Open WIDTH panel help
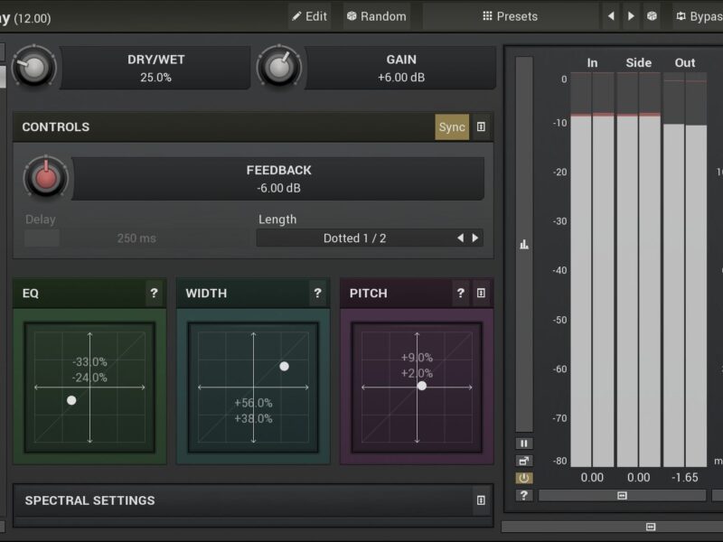The width and height of the screenshot is (723, 542). pyautogui.click(x=317, y=294)
